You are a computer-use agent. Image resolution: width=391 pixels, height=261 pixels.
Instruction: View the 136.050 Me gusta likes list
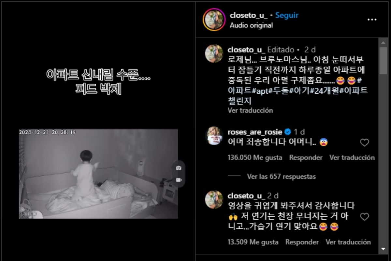tap(255, 157)
